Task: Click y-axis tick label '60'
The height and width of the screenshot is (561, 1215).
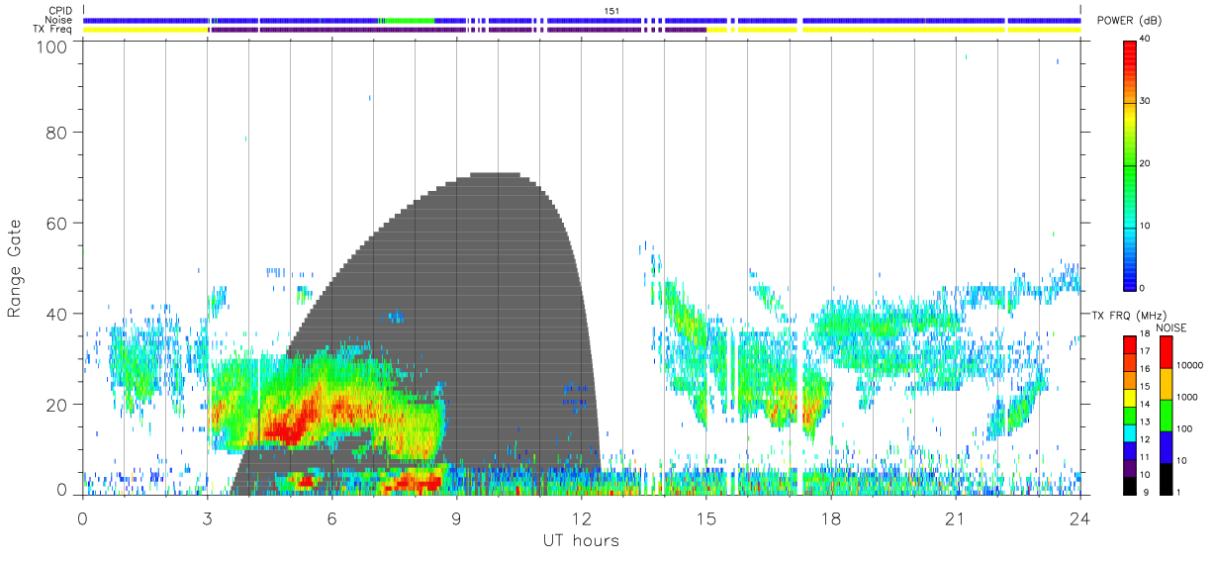Action: pos(56,223)
